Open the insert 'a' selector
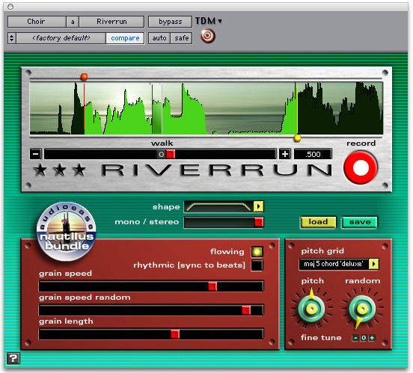 click(x=73, y=22)
